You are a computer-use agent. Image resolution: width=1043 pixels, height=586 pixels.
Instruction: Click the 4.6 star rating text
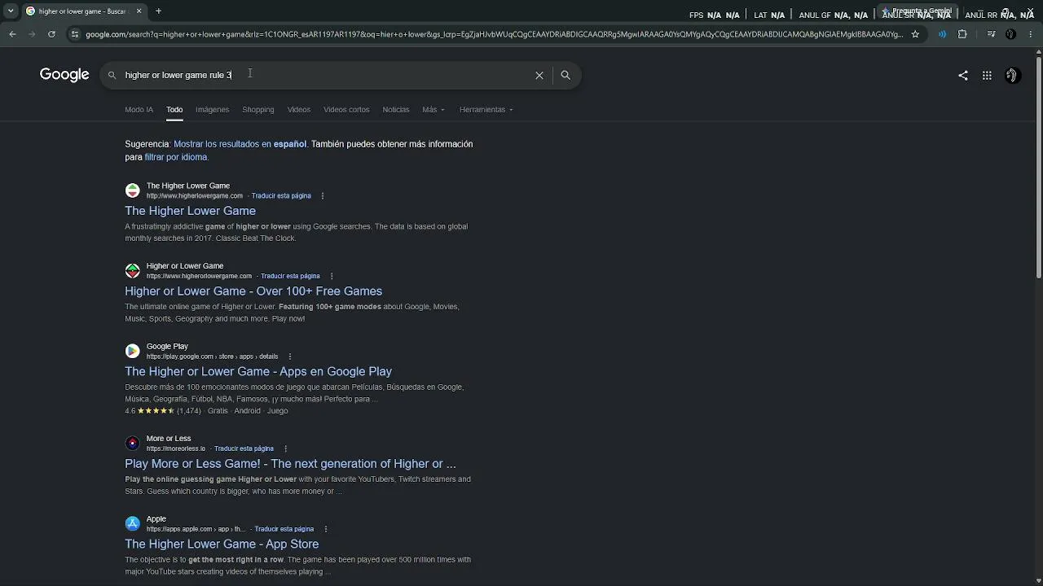pyautogui.click(x=130, y=411)
